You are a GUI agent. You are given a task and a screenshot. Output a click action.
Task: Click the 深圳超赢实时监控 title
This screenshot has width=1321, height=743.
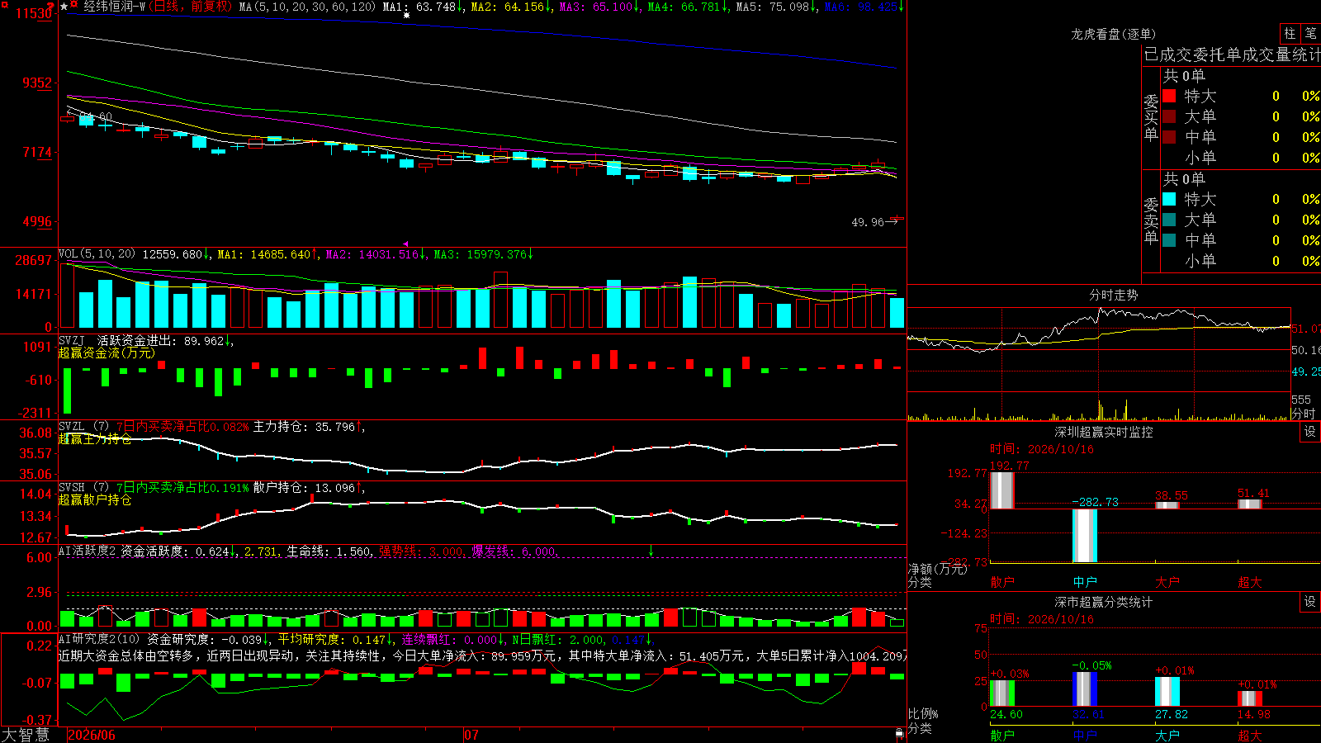tap(1104, 432)
